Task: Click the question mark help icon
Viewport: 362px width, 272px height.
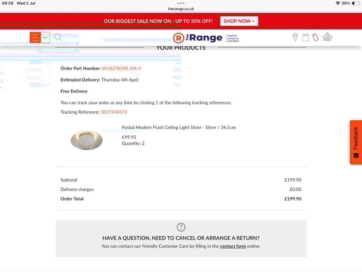Action: click(x=181, y=227)
